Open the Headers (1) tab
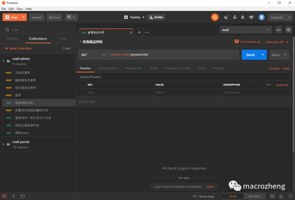This screenshot has width=295, height=200. [133, 68]
